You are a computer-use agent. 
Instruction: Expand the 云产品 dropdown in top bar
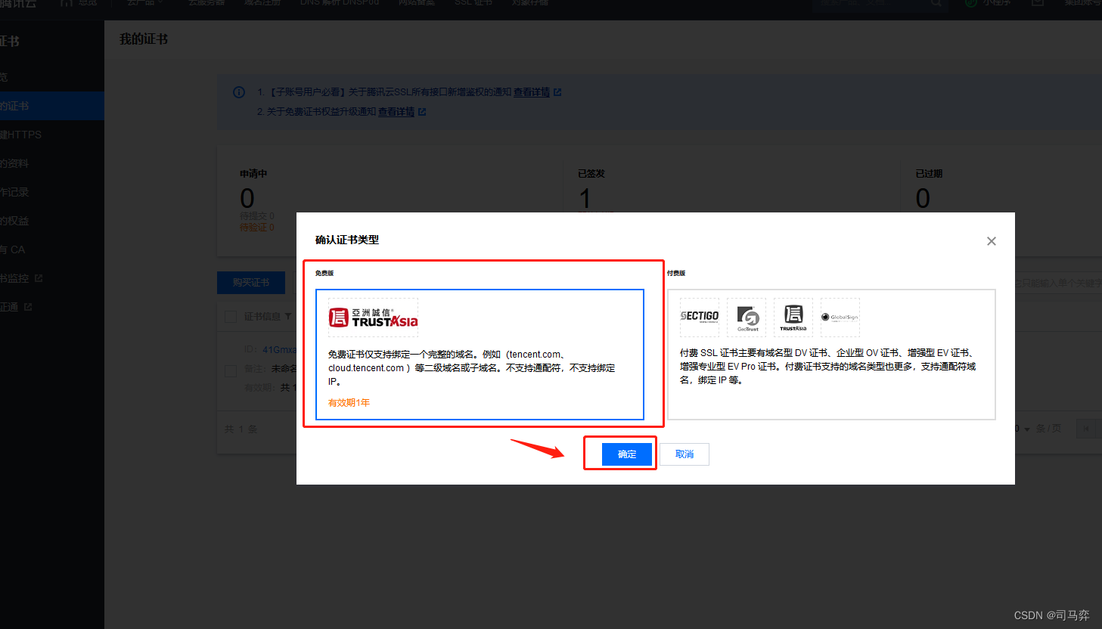tap(145, 3)
